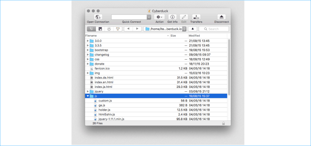The width and height of the screenshot is (311, 146).
Task: Expand the donate folder
Action: tap(88, 64)
